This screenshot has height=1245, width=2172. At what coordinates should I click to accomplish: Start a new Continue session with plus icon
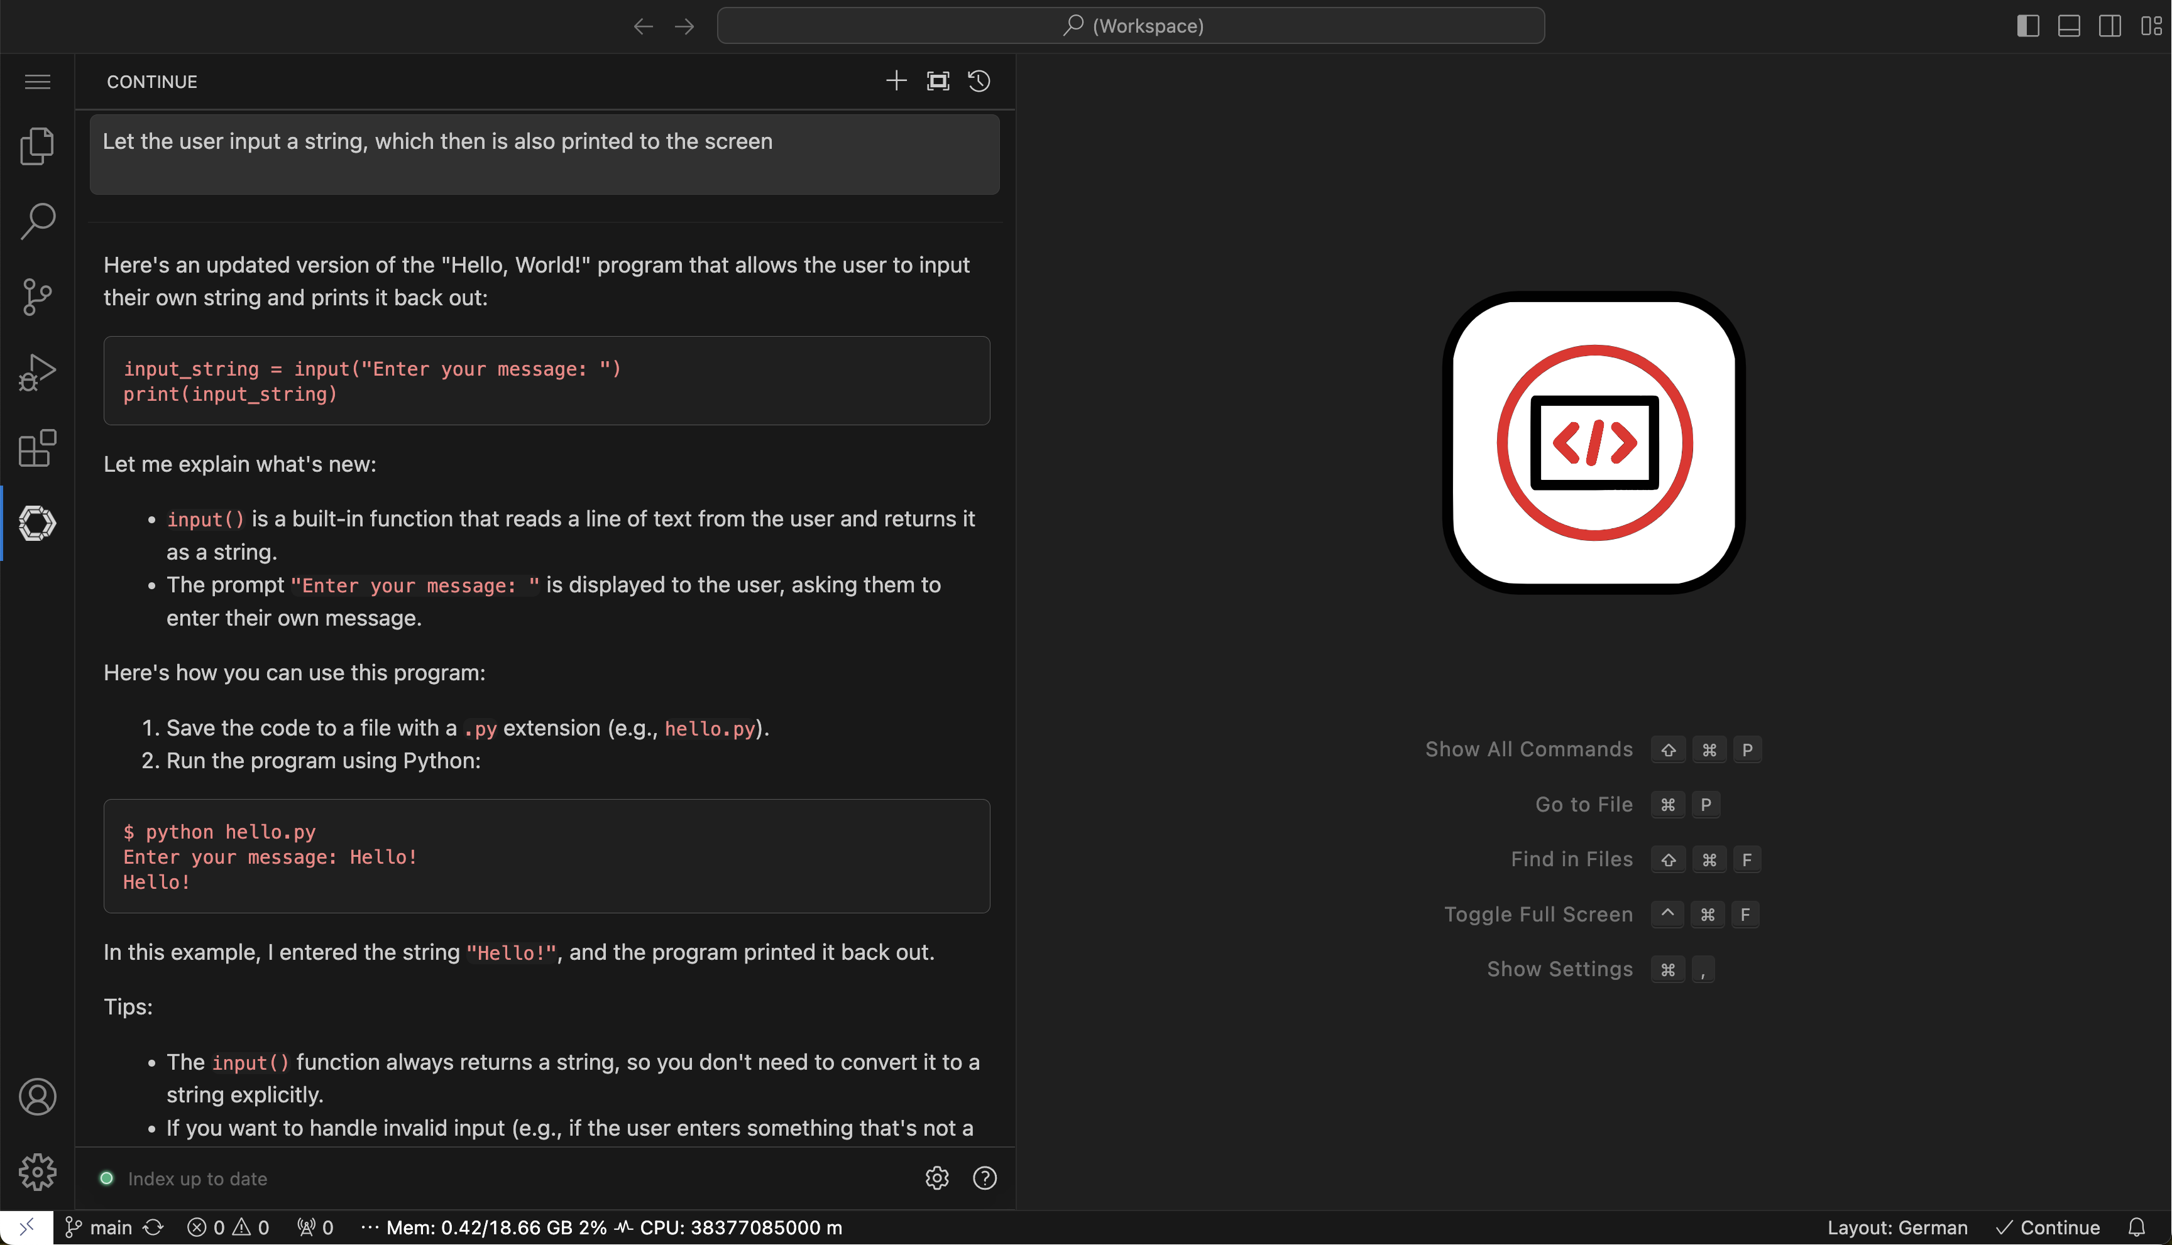pos(896,81)
